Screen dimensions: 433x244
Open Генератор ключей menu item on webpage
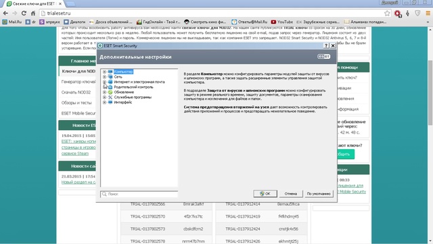[78, 82]
